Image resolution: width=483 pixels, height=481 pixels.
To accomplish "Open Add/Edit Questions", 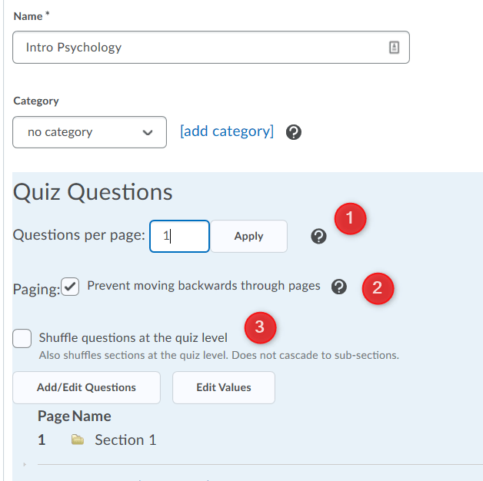I will (86, 387).
